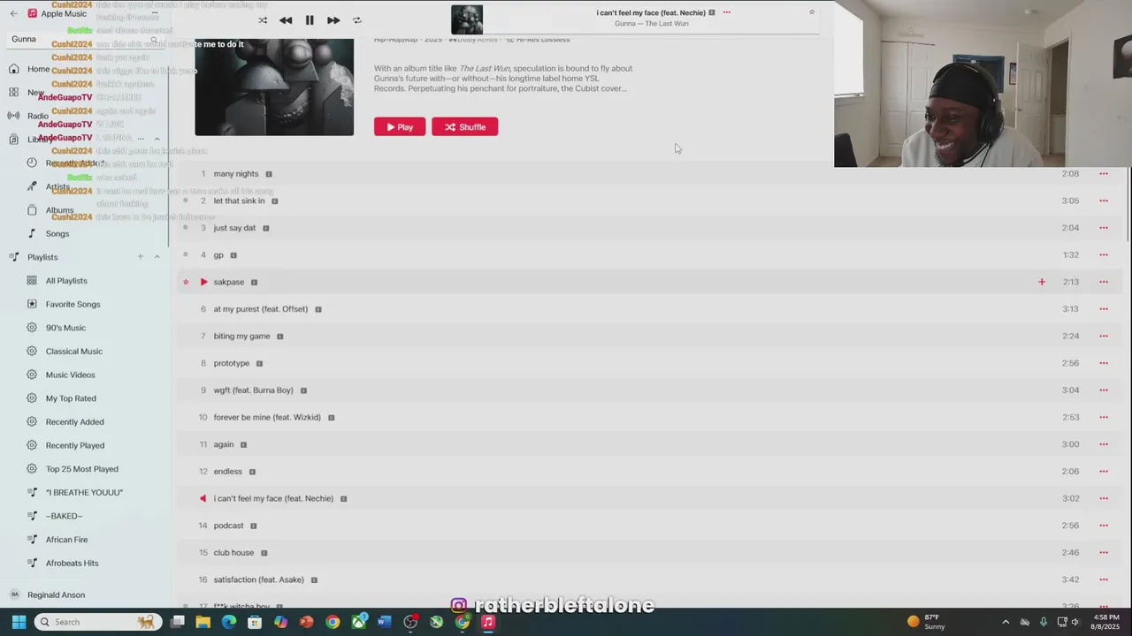Click the playing speaker icon on track 13
1132x636 pixels.
[203, 498]
